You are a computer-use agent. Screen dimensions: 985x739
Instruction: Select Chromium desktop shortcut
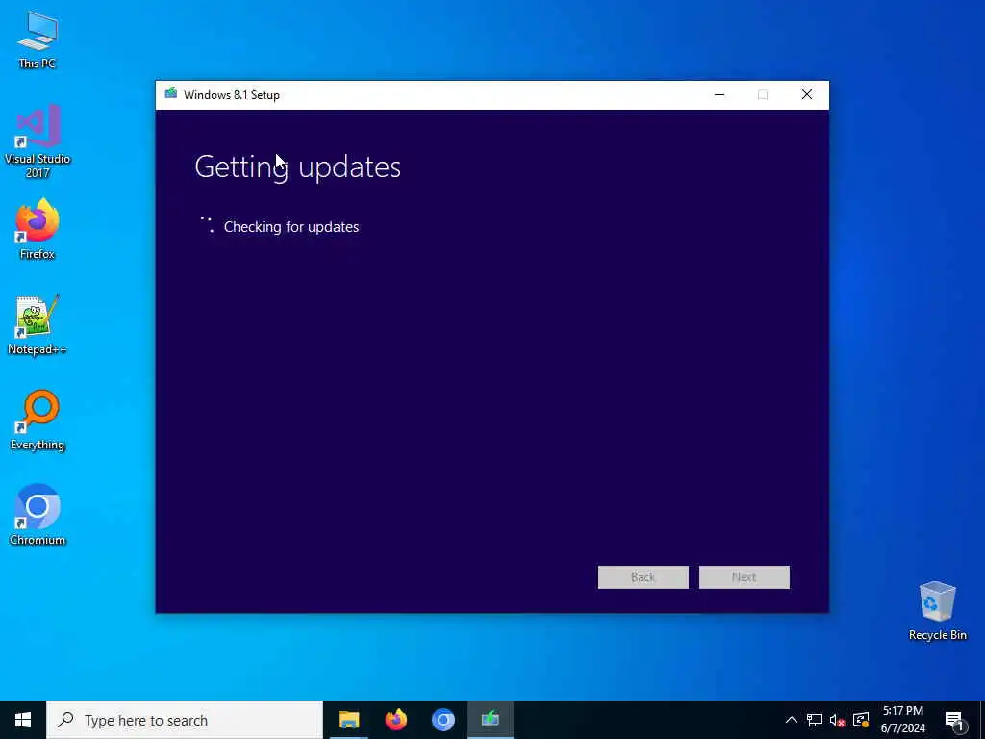[38, 515]
